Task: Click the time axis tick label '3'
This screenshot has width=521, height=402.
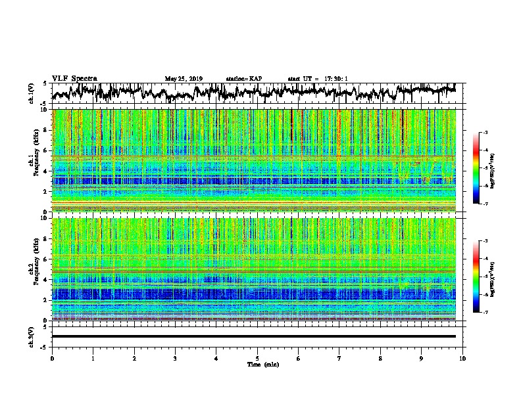Action: click(175, 358)
